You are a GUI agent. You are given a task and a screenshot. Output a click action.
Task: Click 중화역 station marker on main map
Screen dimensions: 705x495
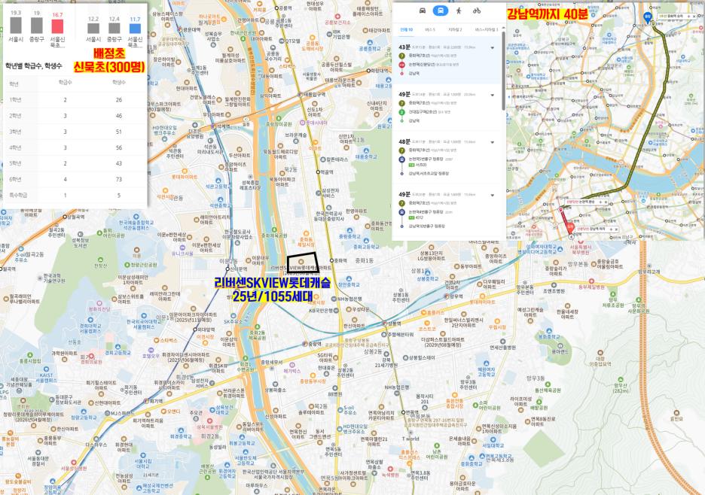(x=331, y=260)
